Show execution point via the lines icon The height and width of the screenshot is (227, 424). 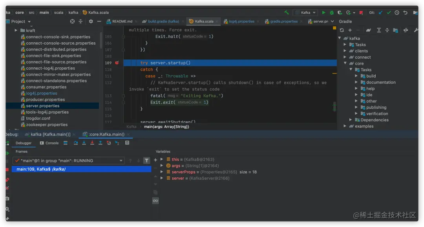[66, 143]
